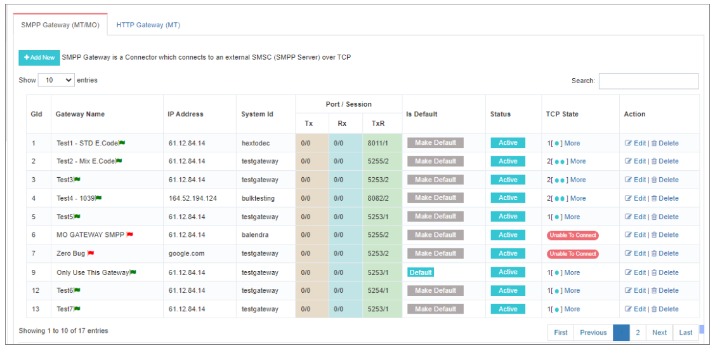Click the green flag beside Test4 - 1039
715x348 pixels.
[98, 198]
